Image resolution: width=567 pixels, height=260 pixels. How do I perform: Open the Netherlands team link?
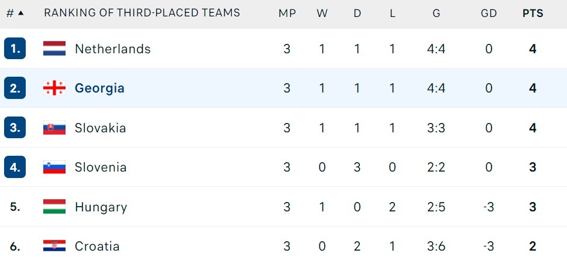[x=112, y=49]
